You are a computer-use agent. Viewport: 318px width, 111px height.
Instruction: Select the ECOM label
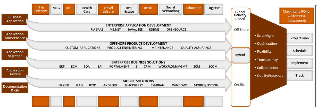pyautogui.click(x=213, y=67)
